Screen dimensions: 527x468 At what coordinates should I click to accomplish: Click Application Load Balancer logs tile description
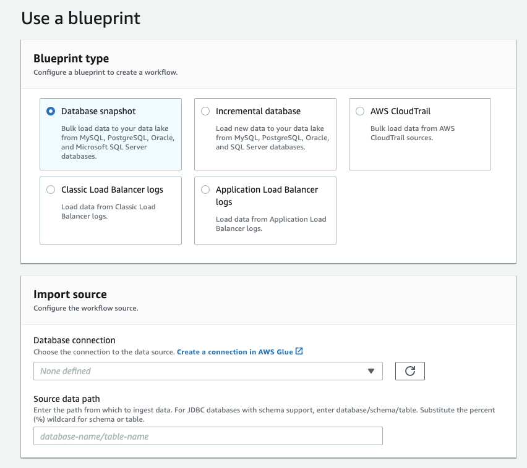271,224
